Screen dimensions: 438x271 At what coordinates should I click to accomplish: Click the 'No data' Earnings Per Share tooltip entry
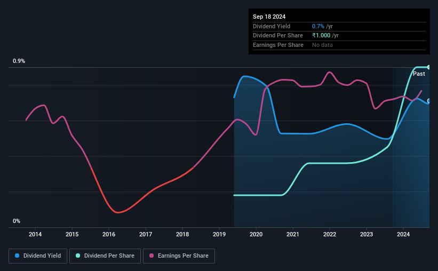[x=322, y=45]
